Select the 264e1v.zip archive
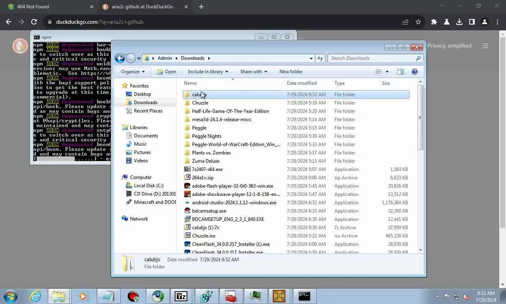 [296, 178]
